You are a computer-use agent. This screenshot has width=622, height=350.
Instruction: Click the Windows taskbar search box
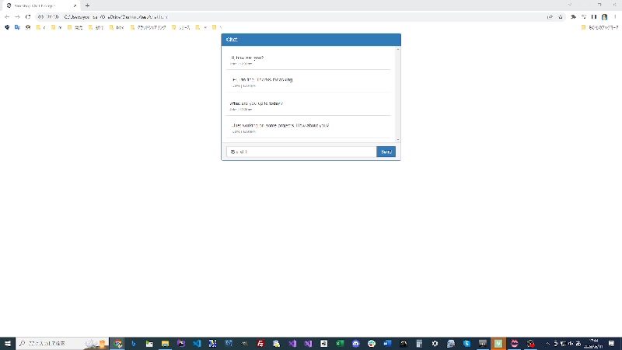51,343
